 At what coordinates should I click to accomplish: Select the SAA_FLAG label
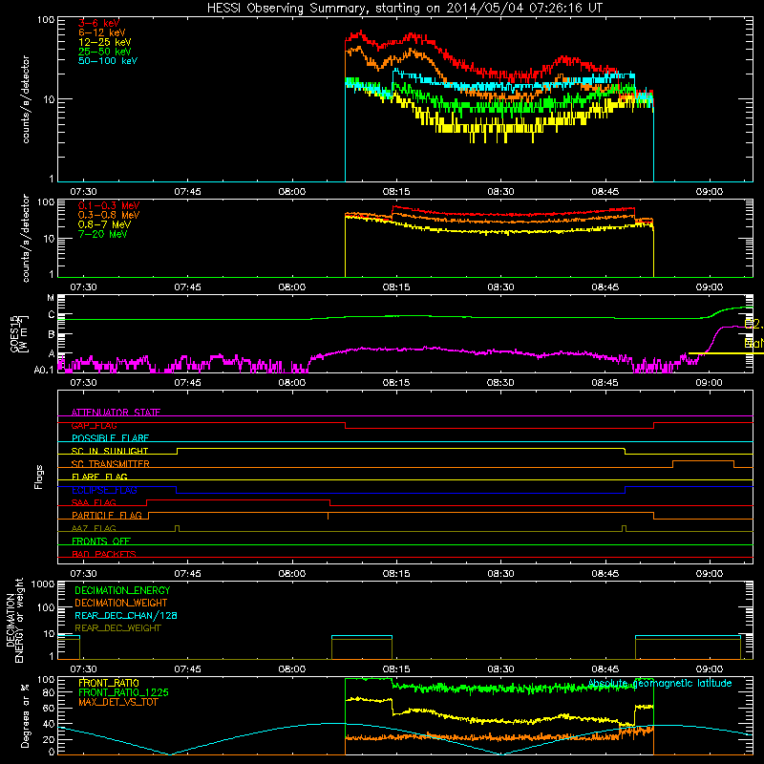click(x=94, y=502)
